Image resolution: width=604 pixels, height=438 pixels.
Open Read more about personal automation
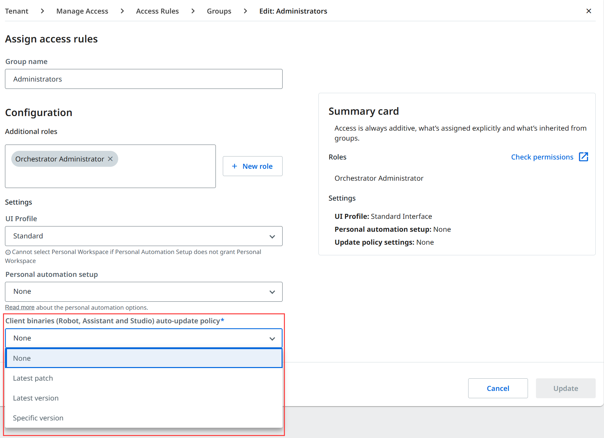coord(20,307)
